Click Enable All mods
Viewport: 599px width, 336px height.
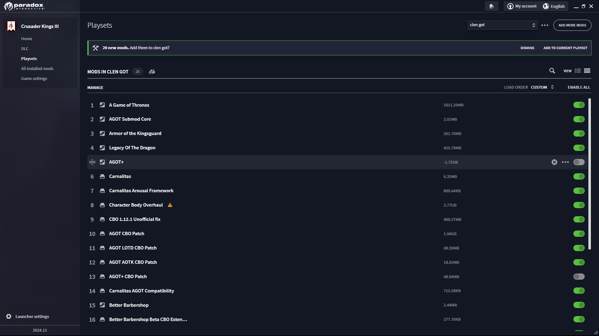(579, 87)
